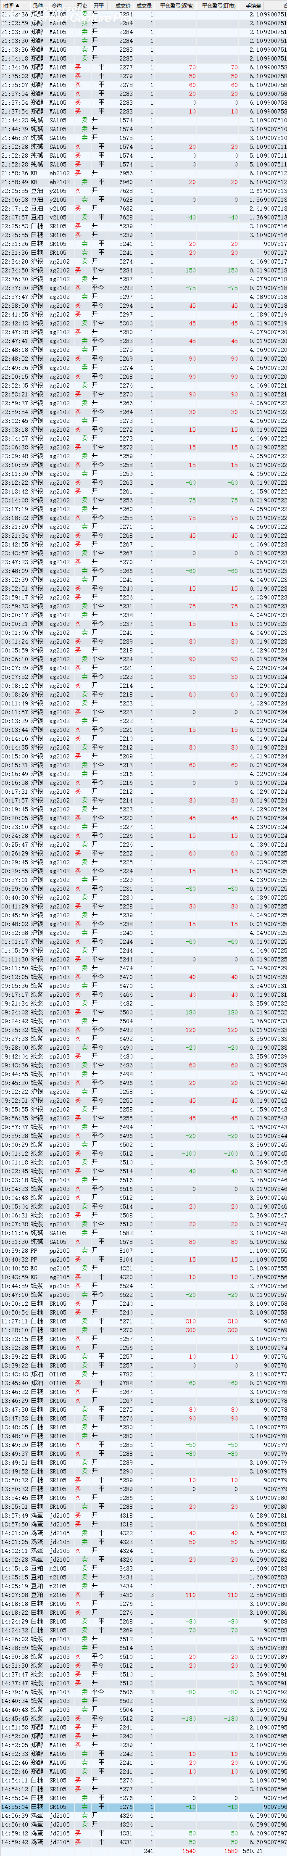The image size is (287, 1856).
Task: Select the 10:11:16 纯碱 SA105 row
Action: 143,1233
